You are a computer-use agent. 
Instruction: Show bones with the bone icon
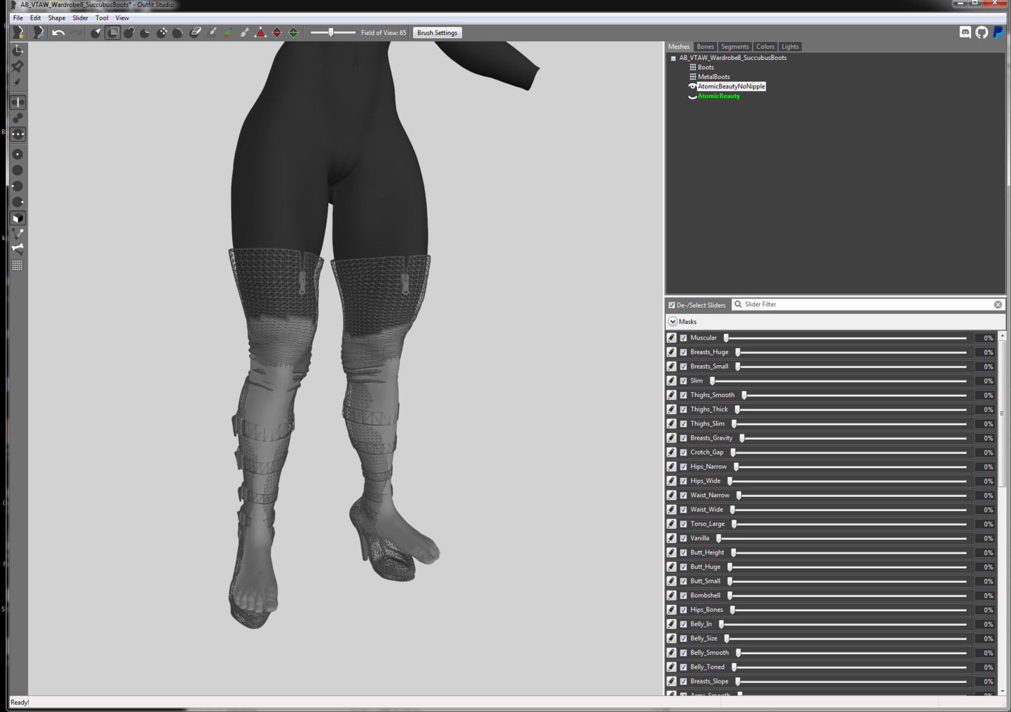(18, 249)
